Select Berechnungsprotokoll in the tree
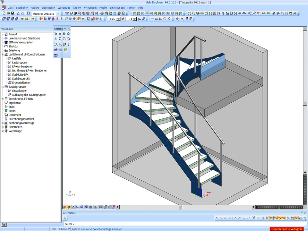Image resolution: width=308 pixels, height=231 pixels. [21, 119]
